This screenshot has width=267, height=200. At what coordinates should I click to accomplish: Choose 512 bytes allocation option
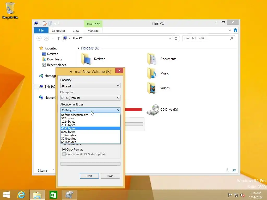[x=90, y=118]
